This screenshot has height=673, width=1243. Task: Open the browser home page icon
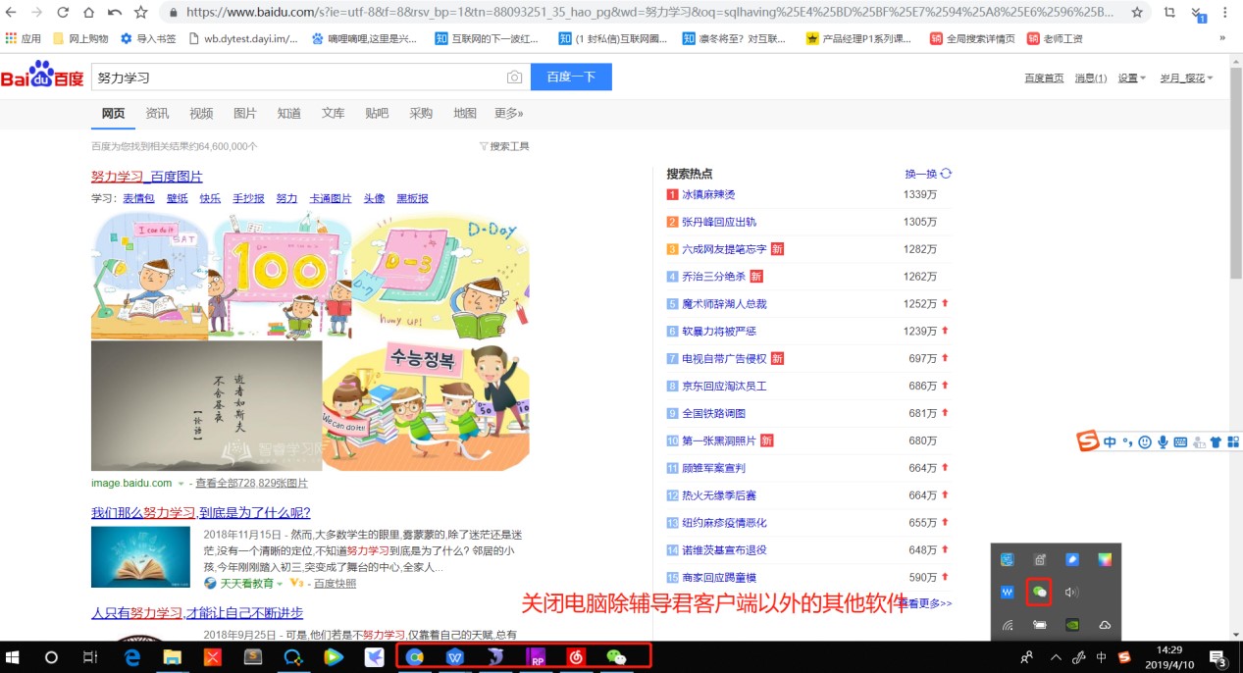tap(89, 13)
